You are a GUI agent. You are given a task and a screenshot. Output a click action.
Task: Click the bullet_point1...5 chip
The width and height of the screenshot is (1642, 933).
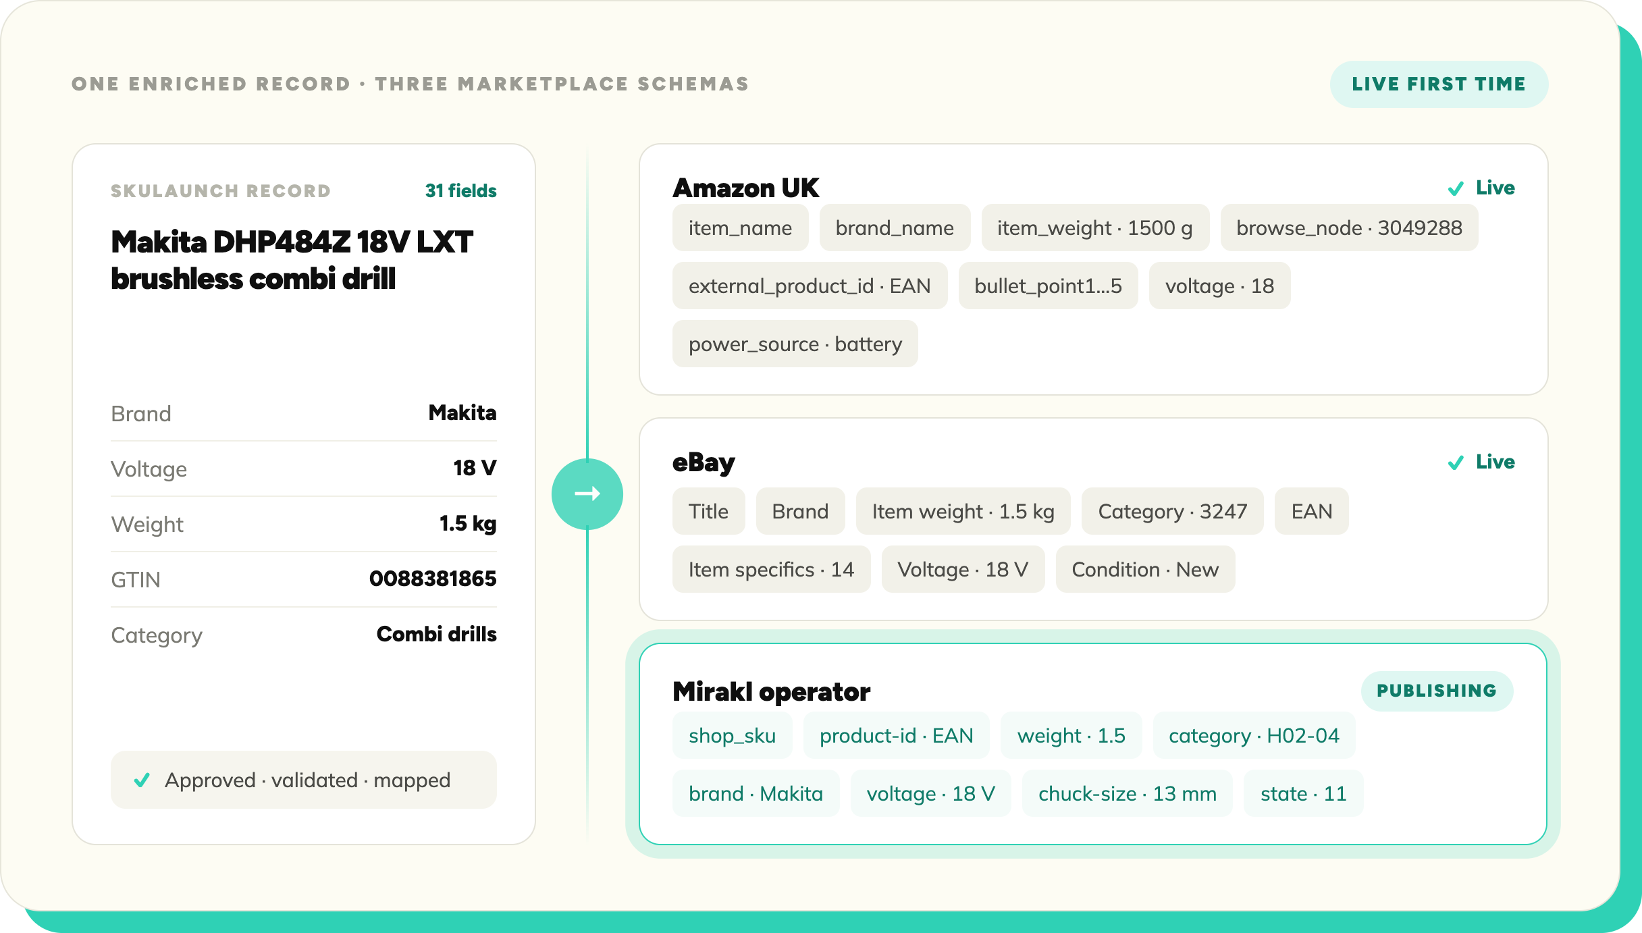tap(1048, 286)
